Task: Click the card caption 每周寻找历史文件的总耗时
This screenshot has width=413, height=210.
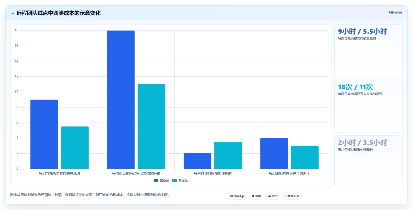Action: [357, 38]
